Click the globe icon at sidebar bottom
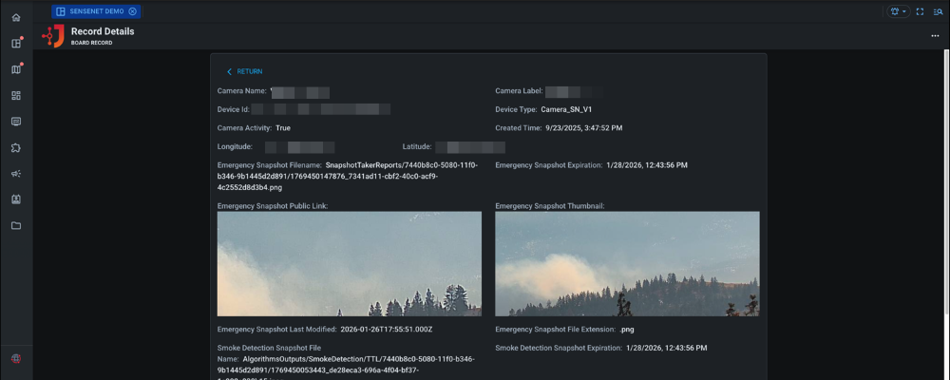 [15, 358]
